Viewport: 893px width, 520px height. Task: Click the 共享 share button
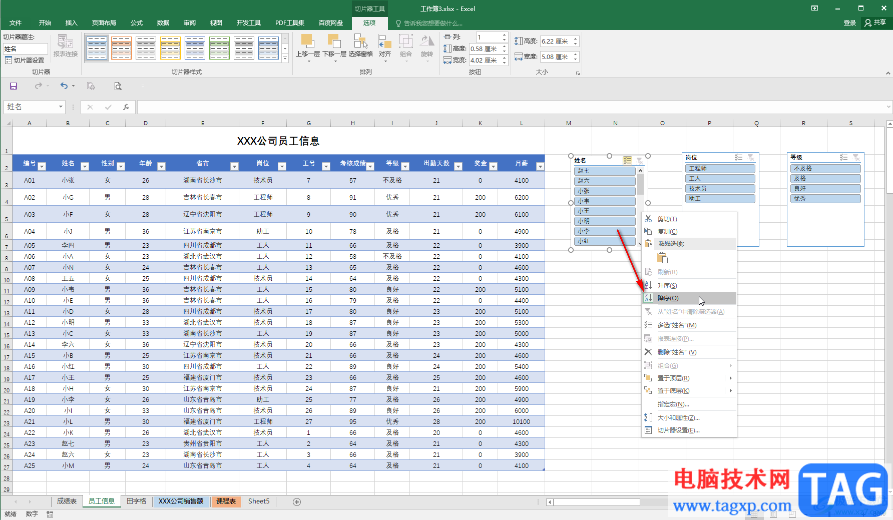(875, 23)
